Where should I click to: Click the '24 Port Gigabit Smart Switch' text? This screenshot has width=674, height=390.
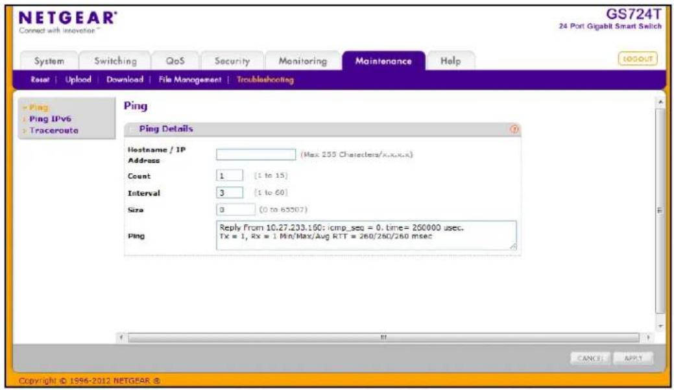click(610, 26)
